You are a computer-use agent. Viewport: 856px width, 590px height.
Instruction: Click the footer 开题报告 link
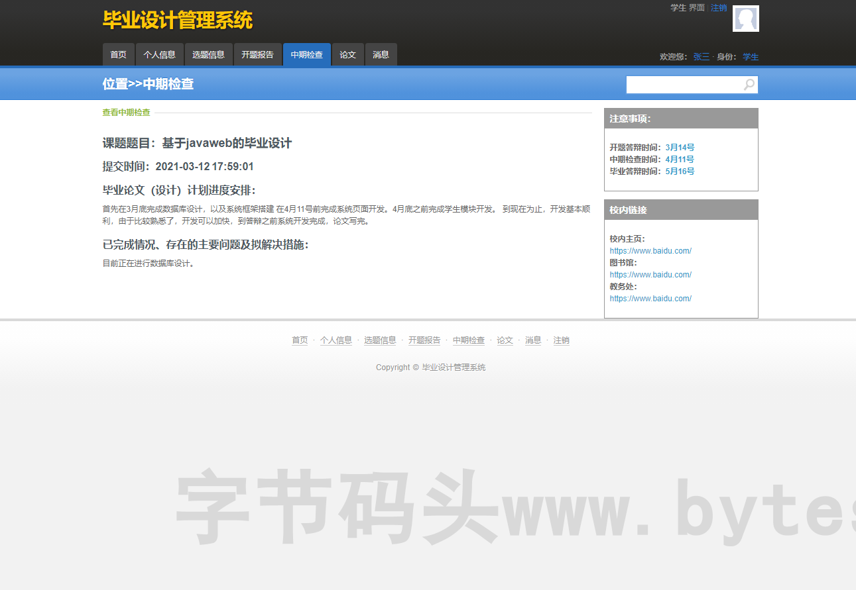point(424,340)
